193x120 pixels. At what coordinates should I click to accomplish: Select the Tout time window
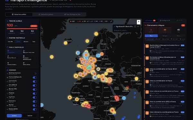[x=34, y=42]
